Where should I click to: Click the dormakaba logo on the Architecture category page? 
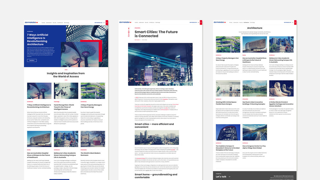[x=220, y=22]
